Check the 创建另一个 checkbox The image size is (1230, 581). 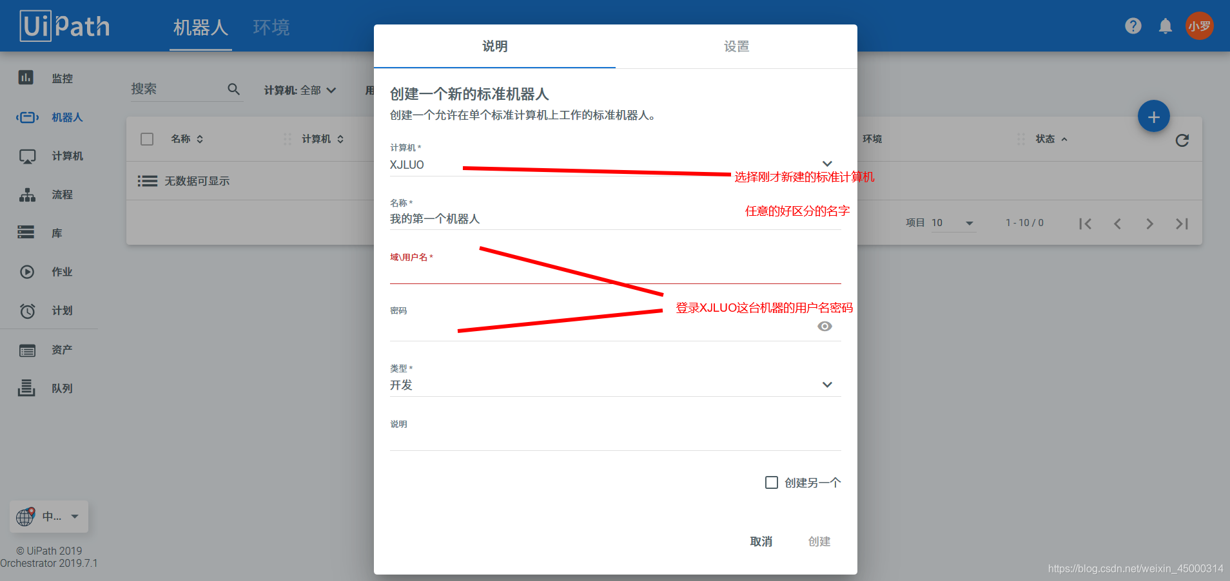771,482
